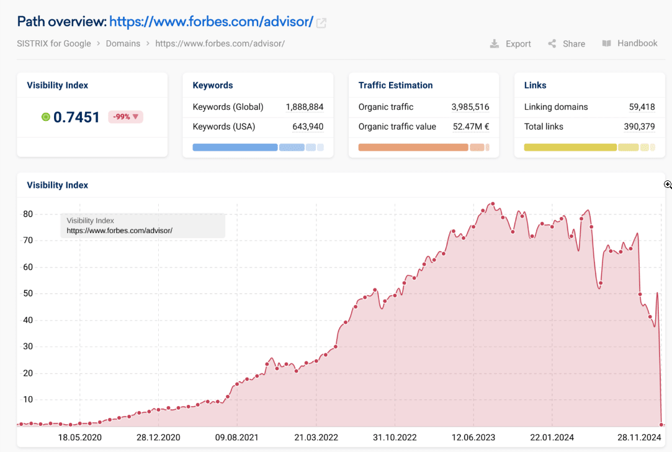Open the forbes.com/advisor title link
The height and width of the screenshot is (452, 672).
pyautogui.click(x=212, y=22)
